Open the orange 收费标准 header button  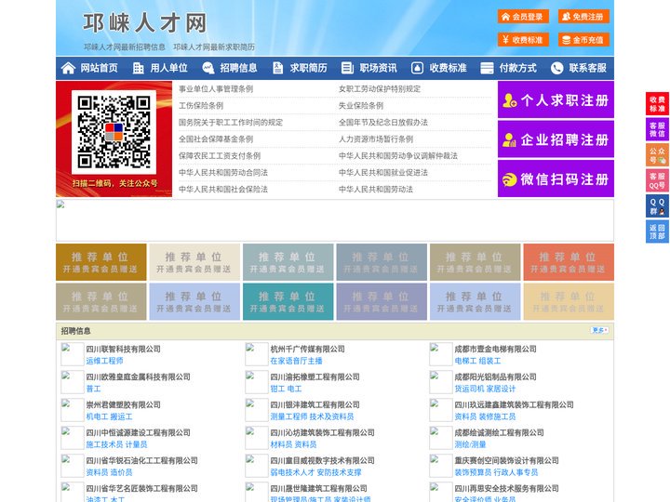[x=523, y=40]
